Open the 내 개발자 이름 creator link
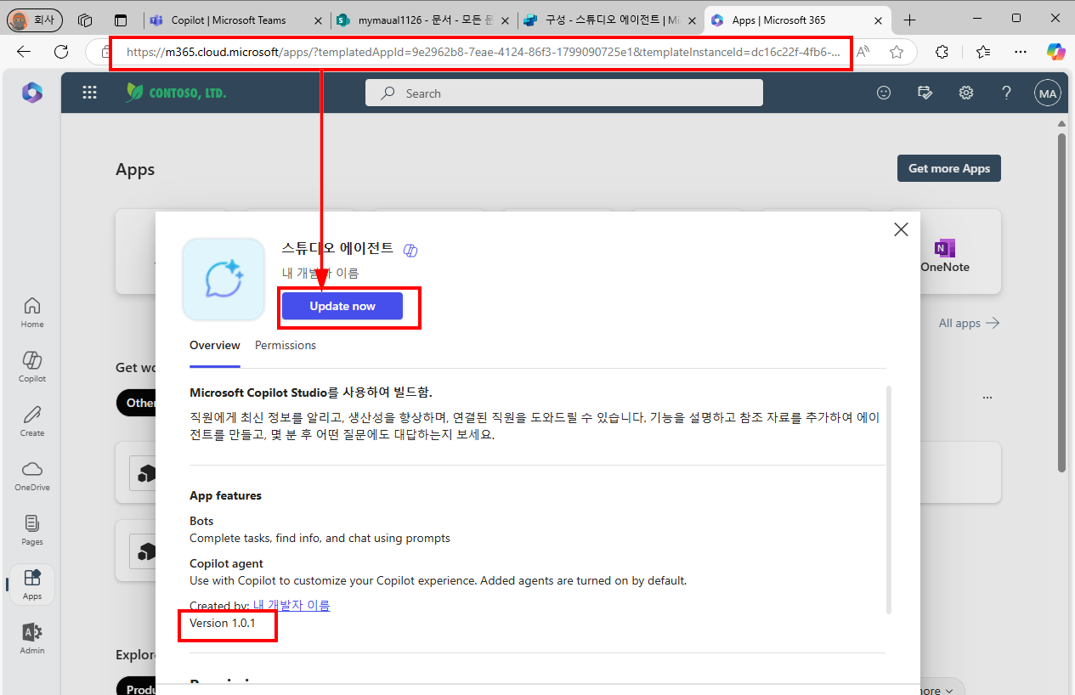This screenshot has width=1075, height=695. pos(291,605)
